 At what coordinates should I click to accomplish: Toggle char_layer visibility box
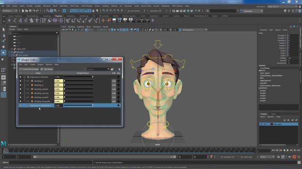pos(261,124)
